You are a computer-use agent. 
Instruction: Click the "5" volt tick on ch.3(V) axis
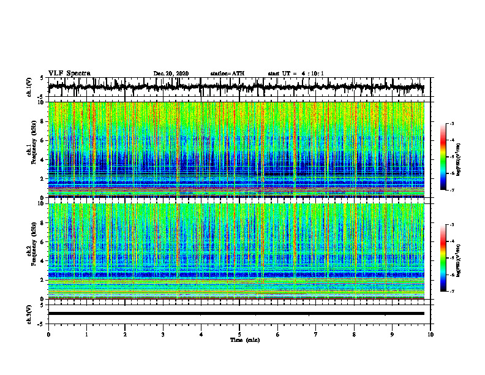(42, 305)
